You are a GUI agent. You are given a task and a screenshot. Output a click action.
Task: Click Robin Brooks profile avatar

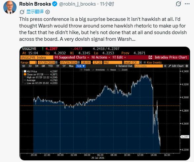coord(10,7)
